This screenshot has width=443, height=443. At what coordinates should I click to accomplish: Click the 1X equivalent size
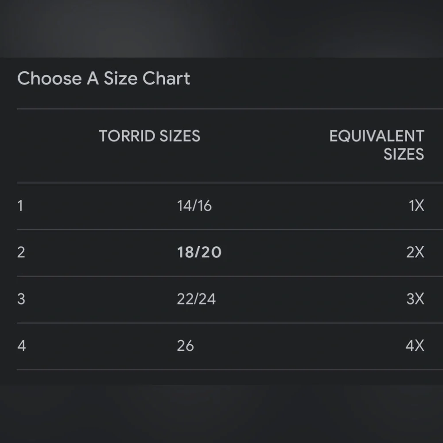(416, 206)
